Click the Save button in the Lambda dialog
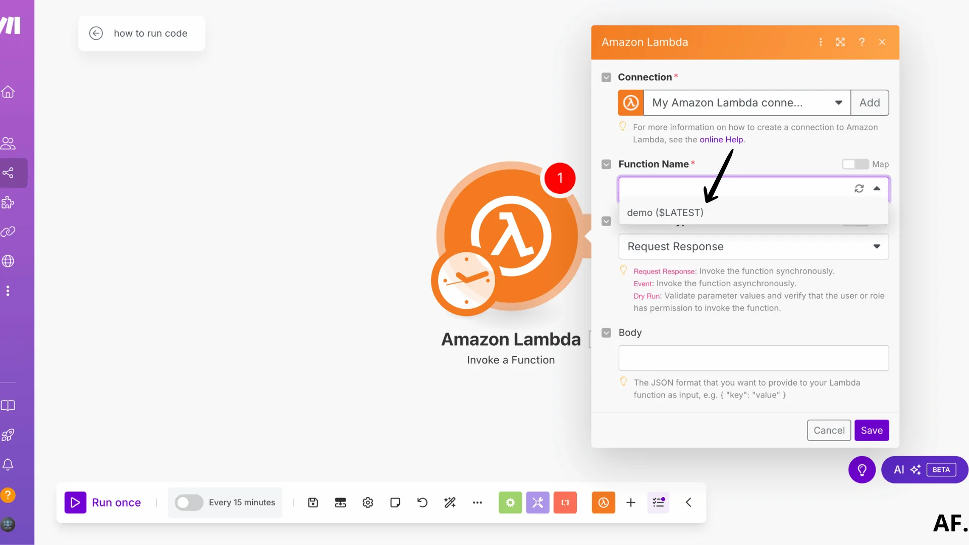This screenshot has height=545, width=969. (872, 430)
